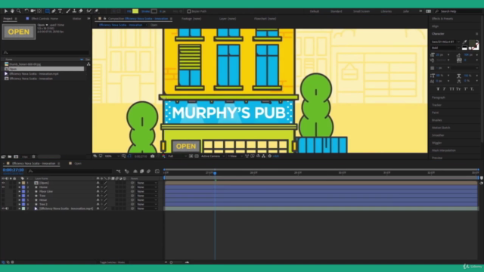
Task: Open the Full resolution dropdown
Action: pos(177,156)
